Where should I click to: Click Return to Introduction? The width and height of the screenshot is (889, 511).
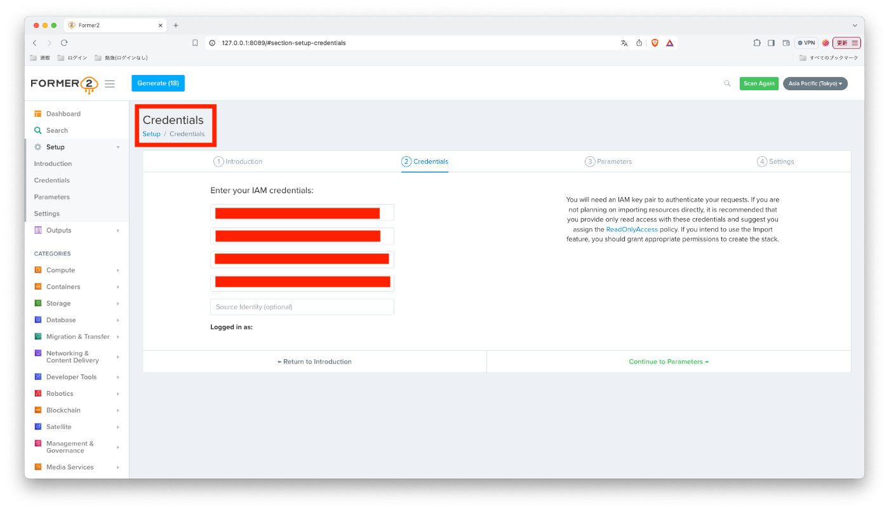[314, 362]
